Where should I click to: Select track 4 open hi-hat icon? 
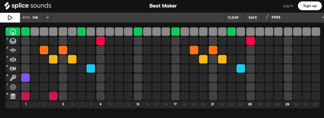tap(13, 59)
